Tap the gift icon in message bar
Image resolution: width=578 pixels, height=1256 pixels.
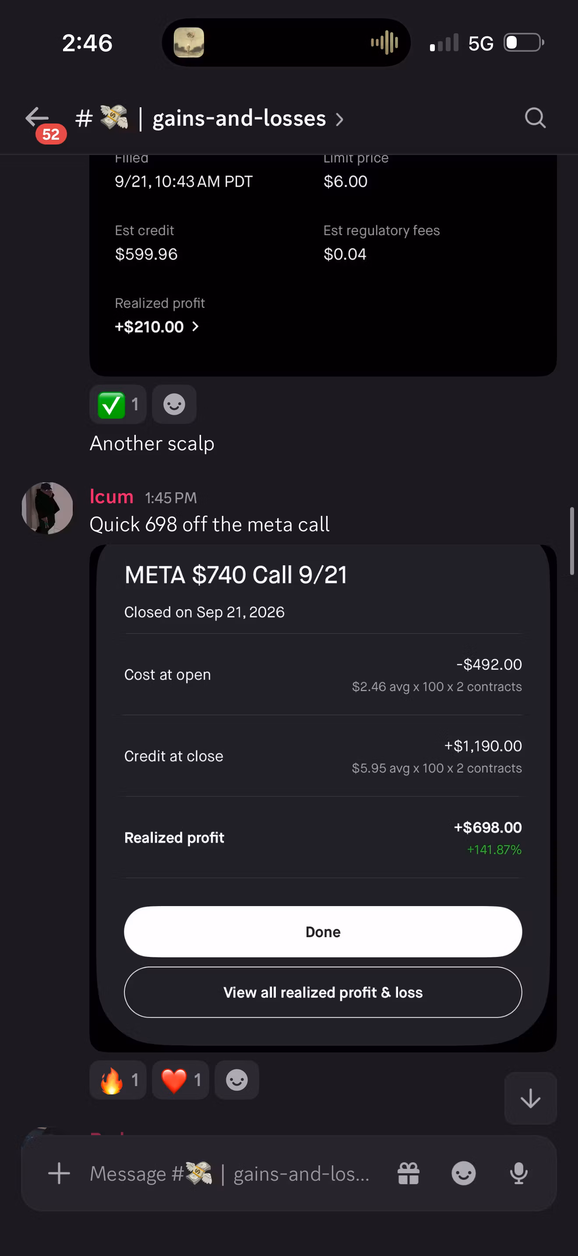[409, 1174]
